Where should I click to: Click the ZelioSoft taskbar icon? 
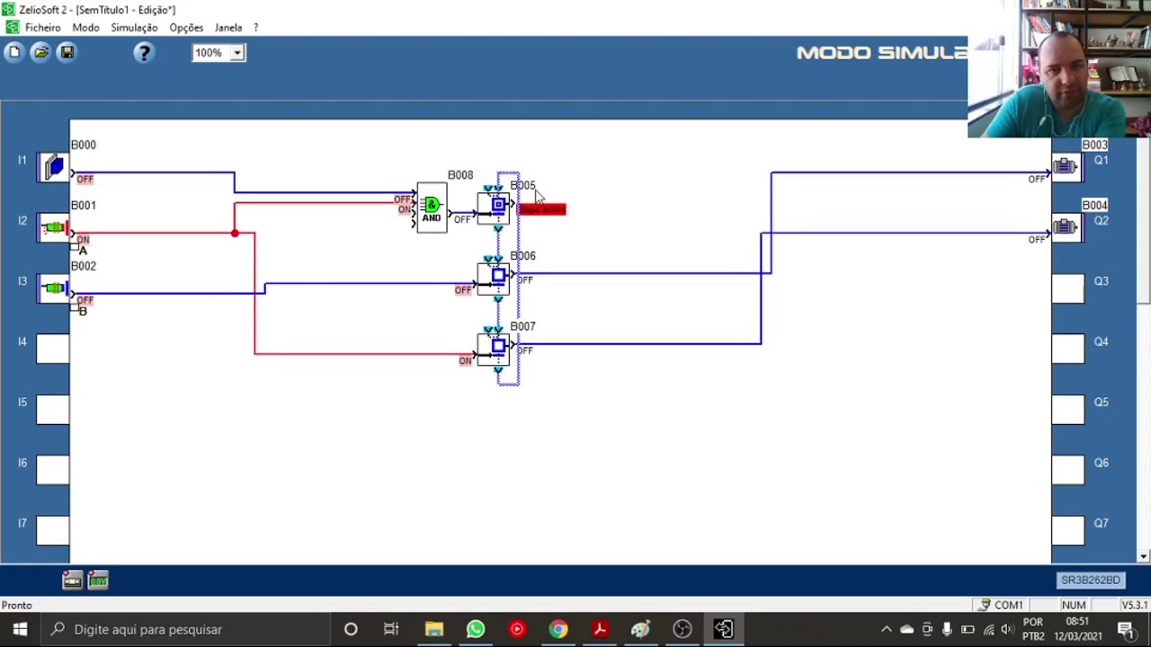tap(724, 629)
